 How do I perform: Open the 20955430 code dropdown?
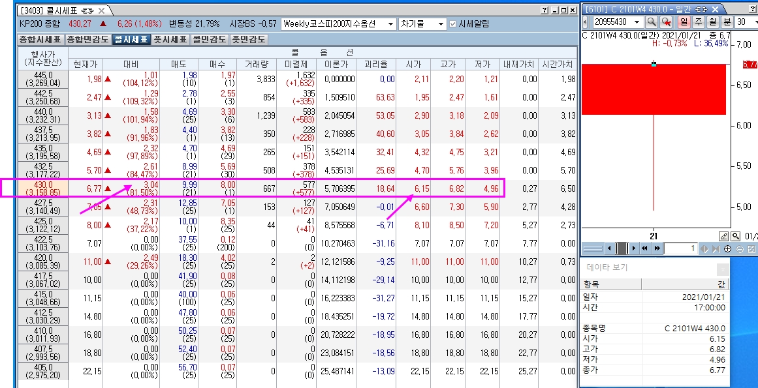(637, 22)
